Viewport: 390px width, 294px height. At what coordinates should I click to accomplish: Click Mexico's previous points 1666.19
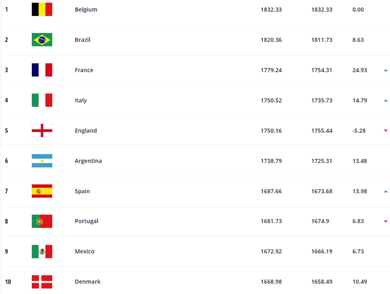click(322, 251)
